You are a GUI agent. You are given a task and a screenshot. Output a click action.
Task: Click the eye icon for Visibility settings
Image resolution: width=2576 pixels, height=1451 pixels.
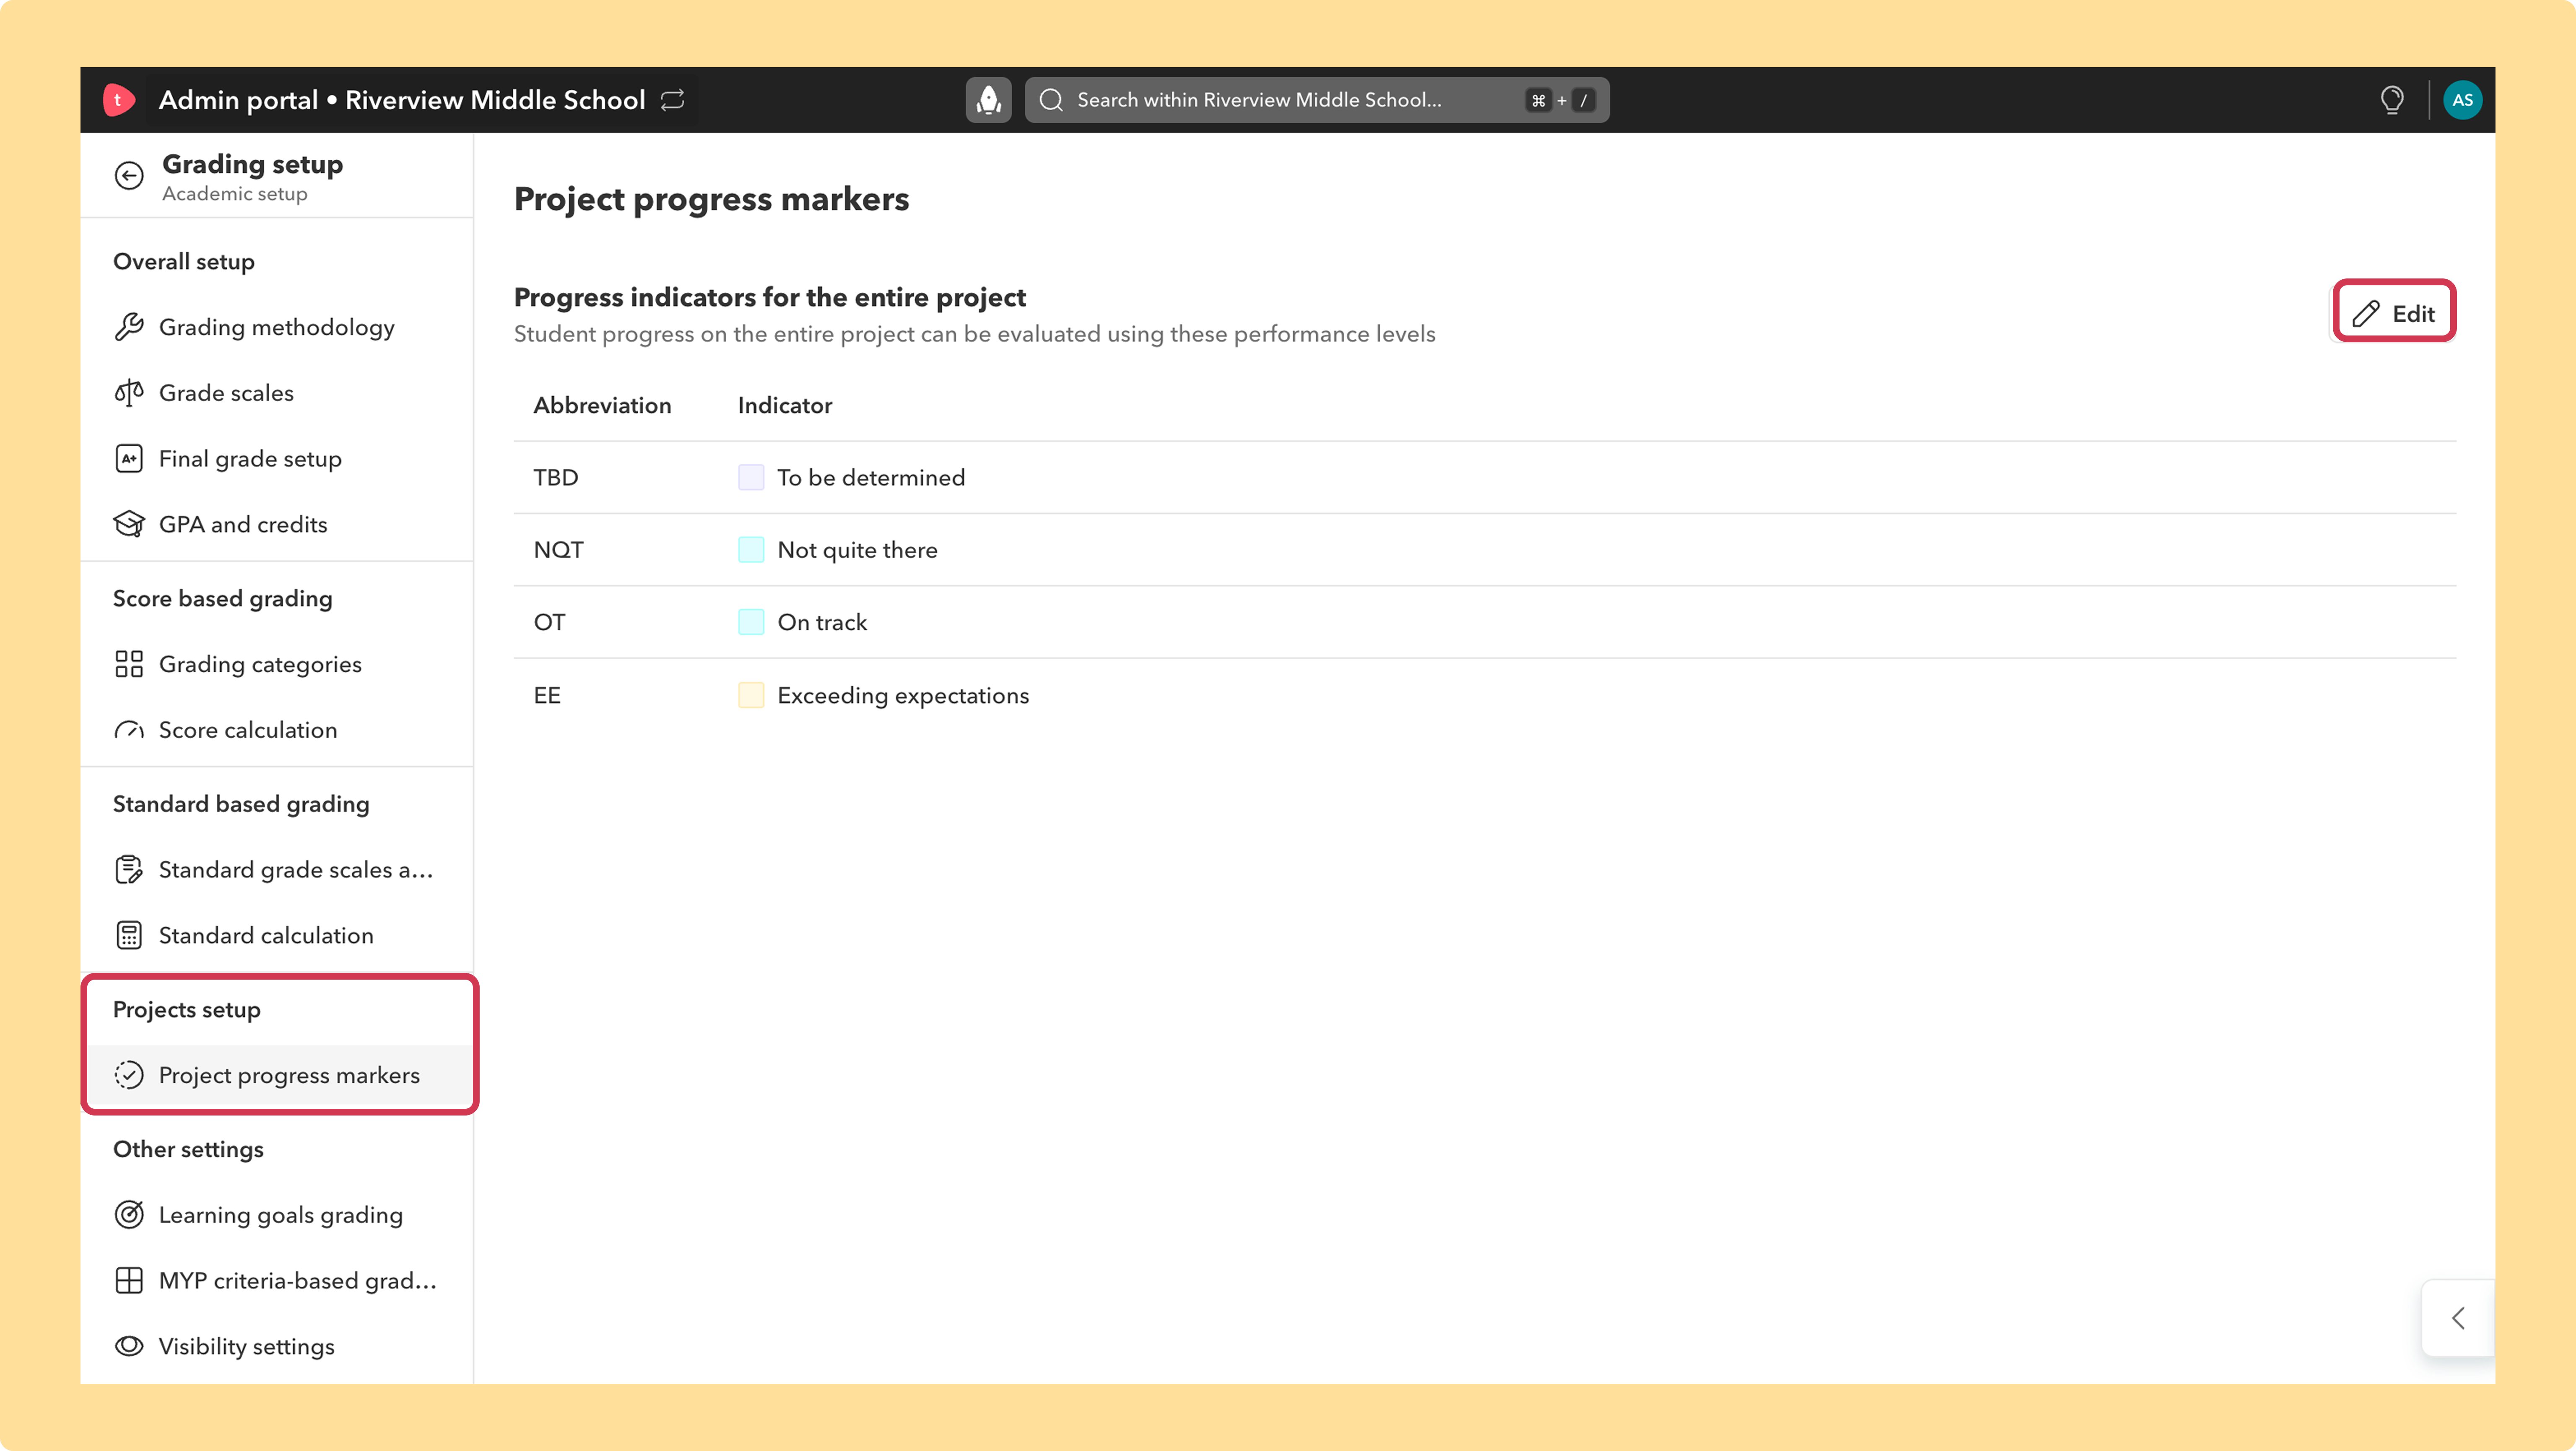129,1346
